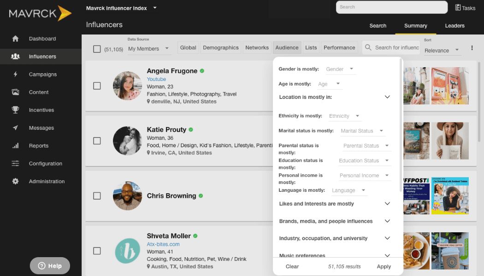Open the Mavrck Influencer Index dropdown
This screenshot has height=276, width=484.
(x=121, y=8)
